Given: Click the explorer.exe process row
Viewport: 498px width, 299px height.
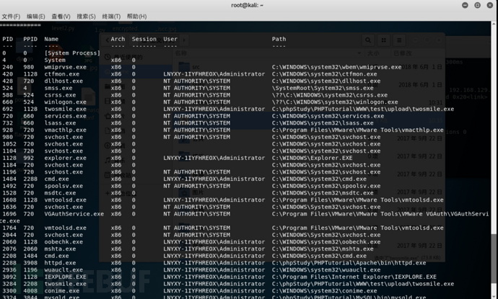Looking at the screenshot, I should click(178, 158).
